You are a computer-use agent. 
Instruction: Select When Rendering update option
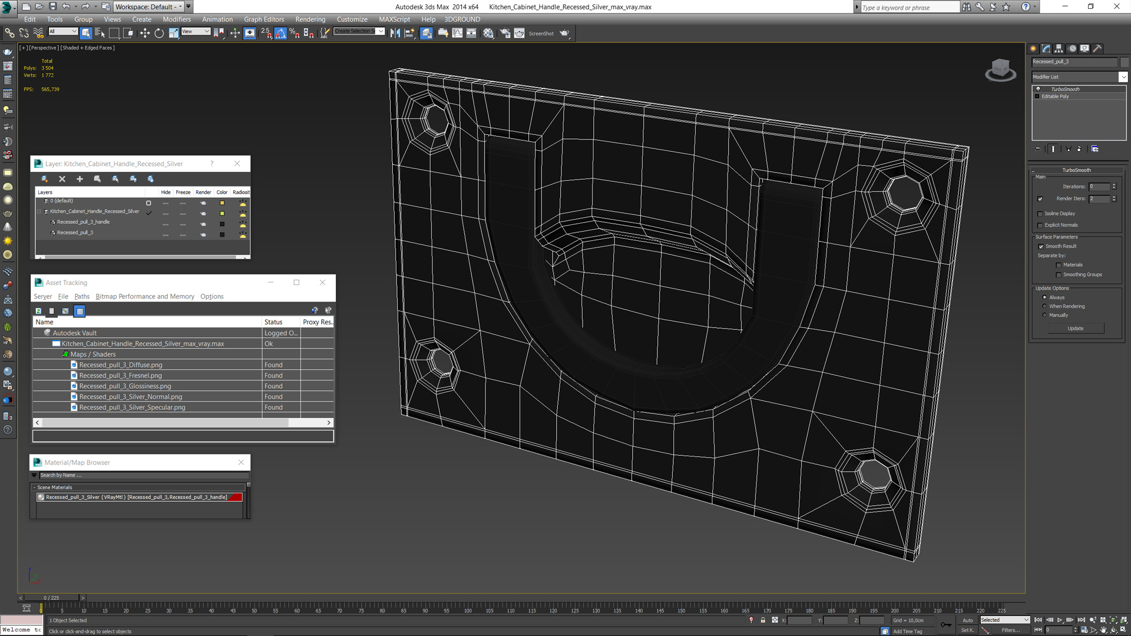point(1044,306)
